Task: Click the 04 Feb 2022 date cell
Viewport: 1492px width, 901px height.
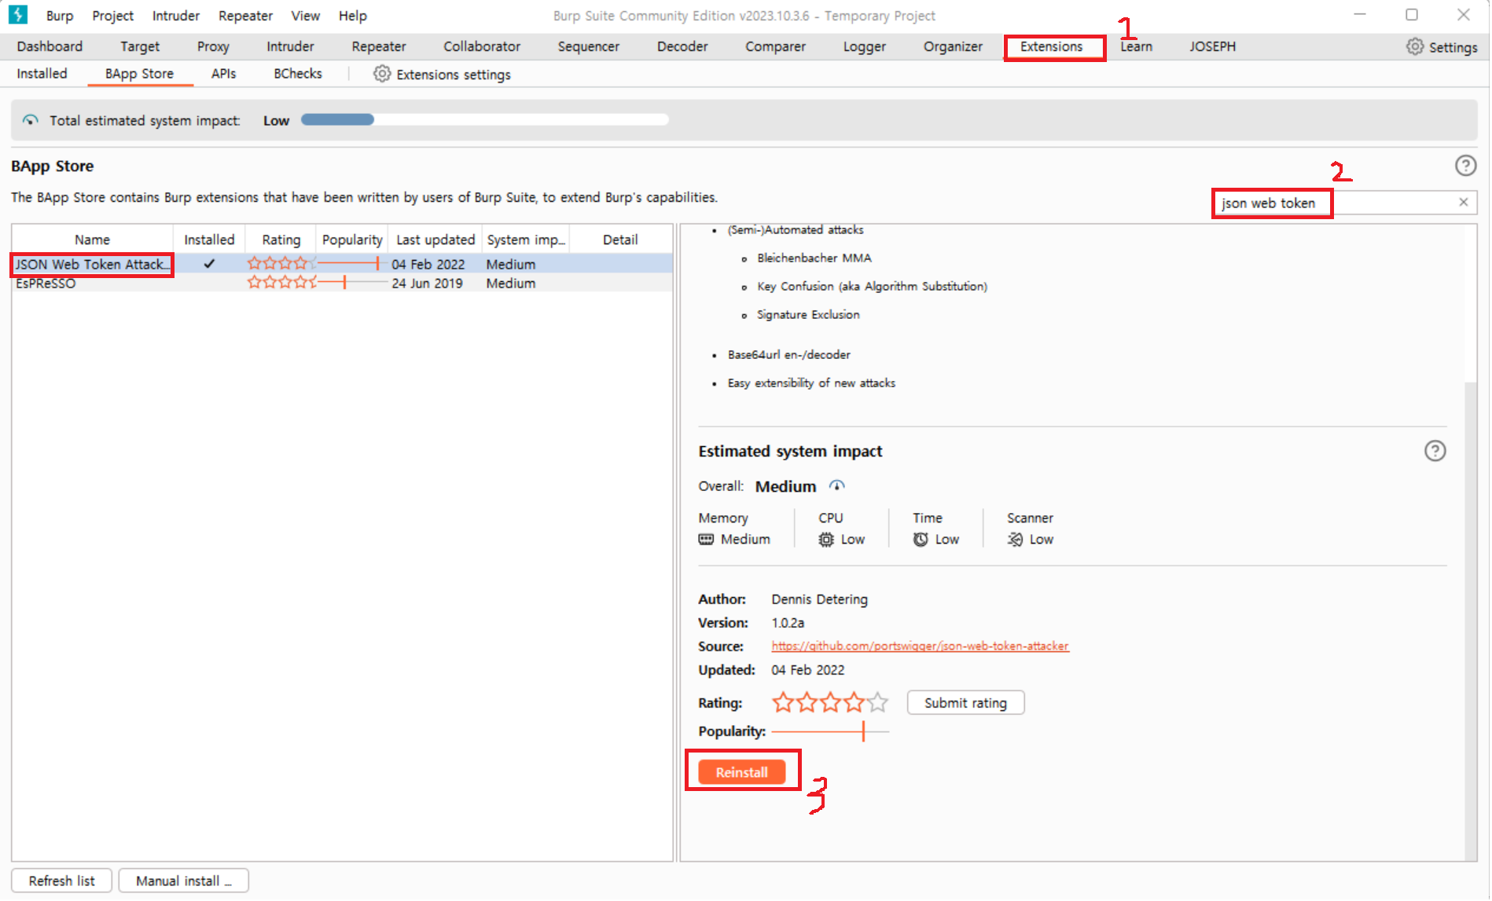Action: tap(428, 264)
